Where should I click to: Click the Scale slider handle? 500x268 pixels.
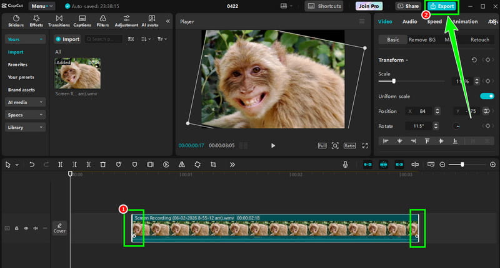(x=394, y=81)
